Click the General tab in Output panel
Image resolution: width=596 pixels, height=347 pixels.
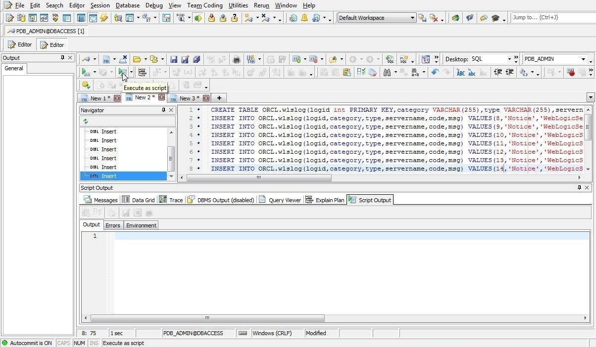pyautogui.click(x=14, y=68)
